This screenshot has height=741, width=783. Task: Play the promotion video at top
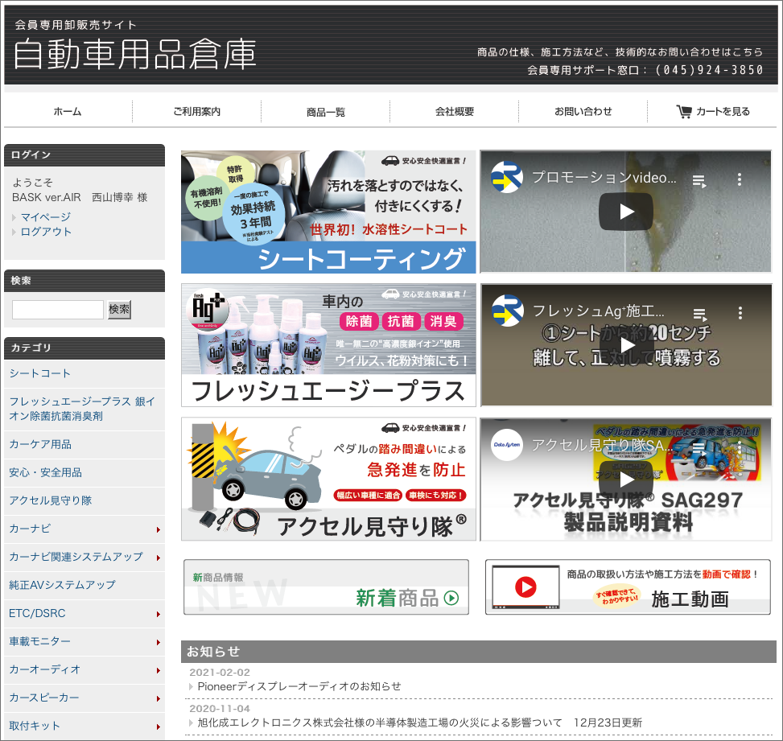pos(626,212)
